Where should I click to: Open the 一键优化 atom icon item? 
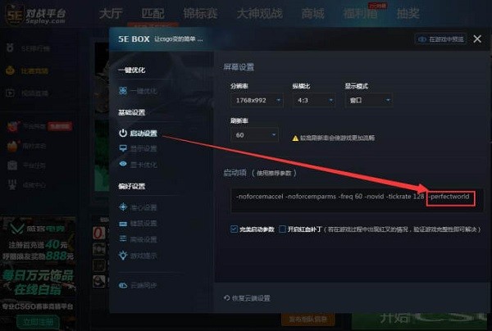pyautogui.click(x=138, y=91)
